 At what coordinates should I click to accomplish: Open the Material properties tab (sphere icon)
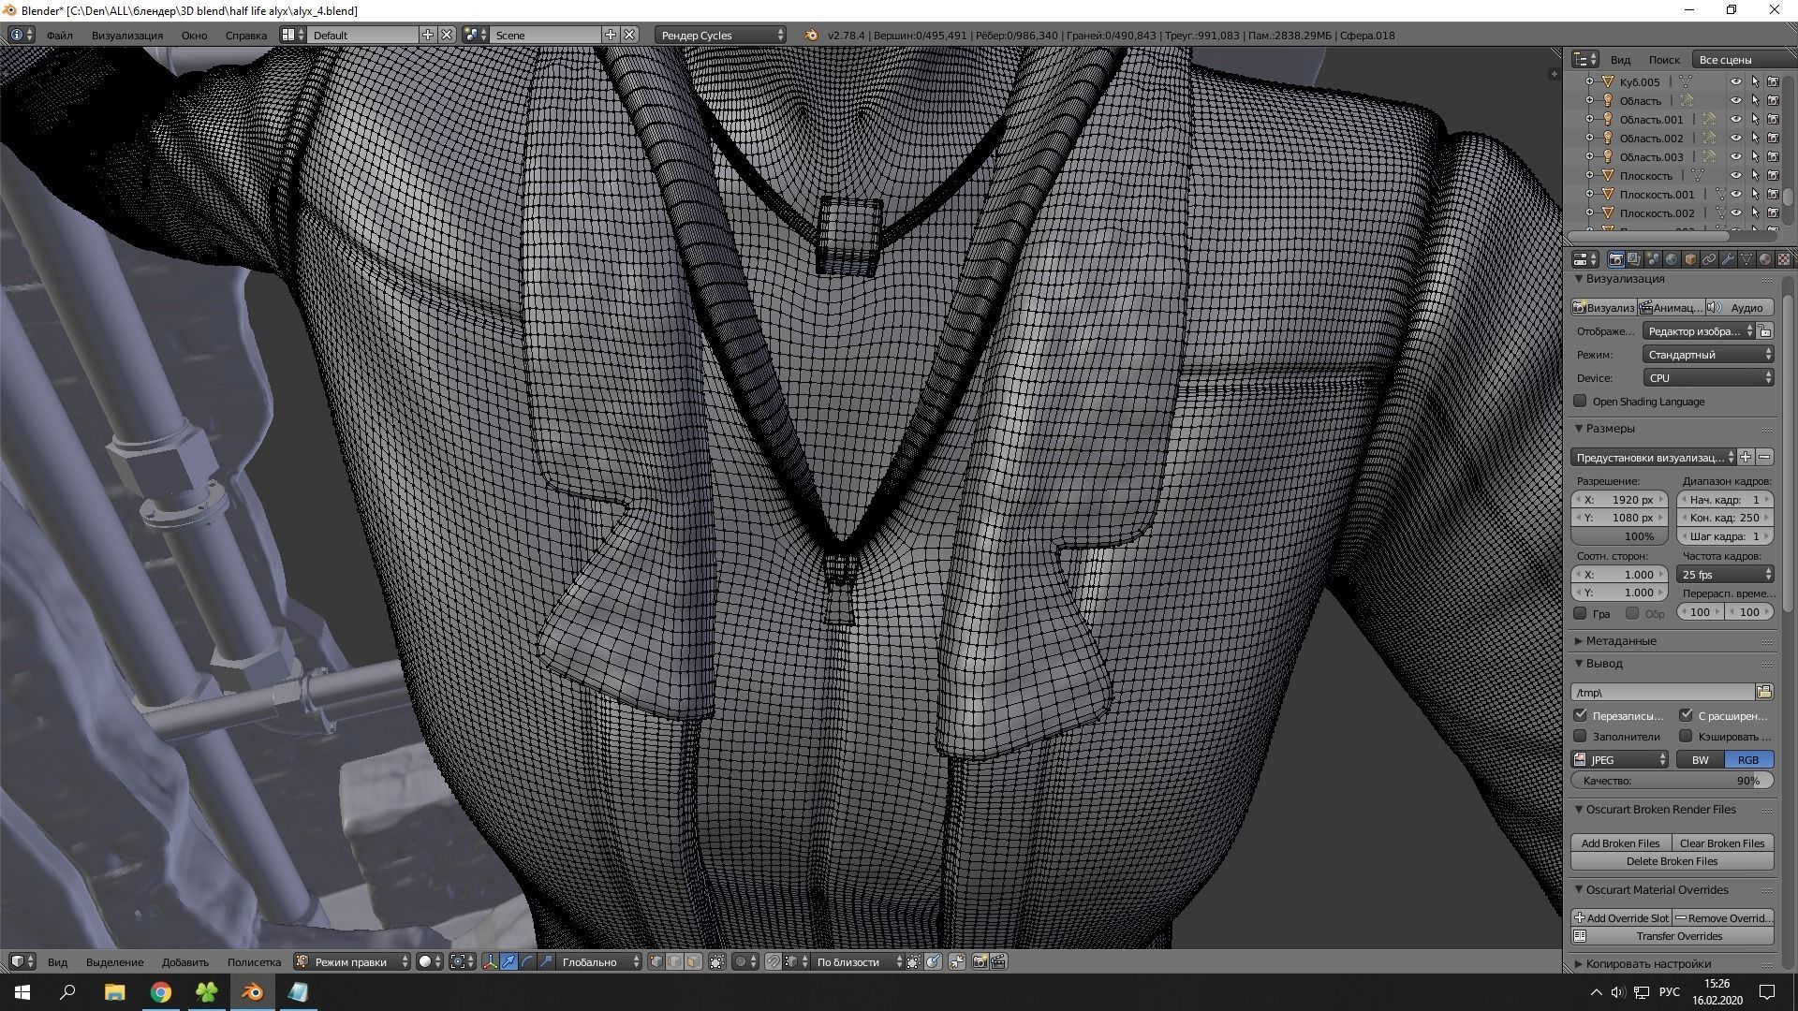1765,259
